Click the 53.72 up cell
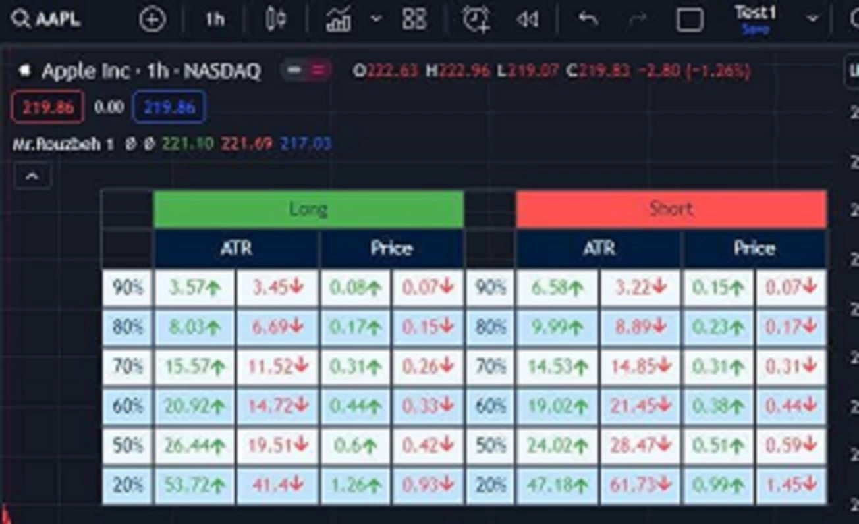This screenshot has width=859, height=524. point(194,486)
